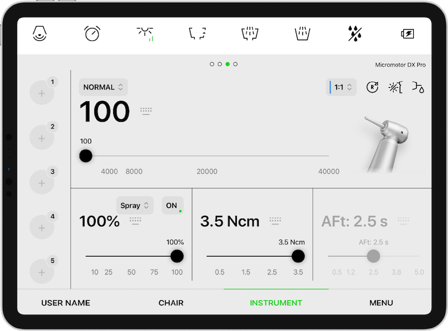Tap the large 100% spray value
448x331 pixels.
[x=100, y=221]
